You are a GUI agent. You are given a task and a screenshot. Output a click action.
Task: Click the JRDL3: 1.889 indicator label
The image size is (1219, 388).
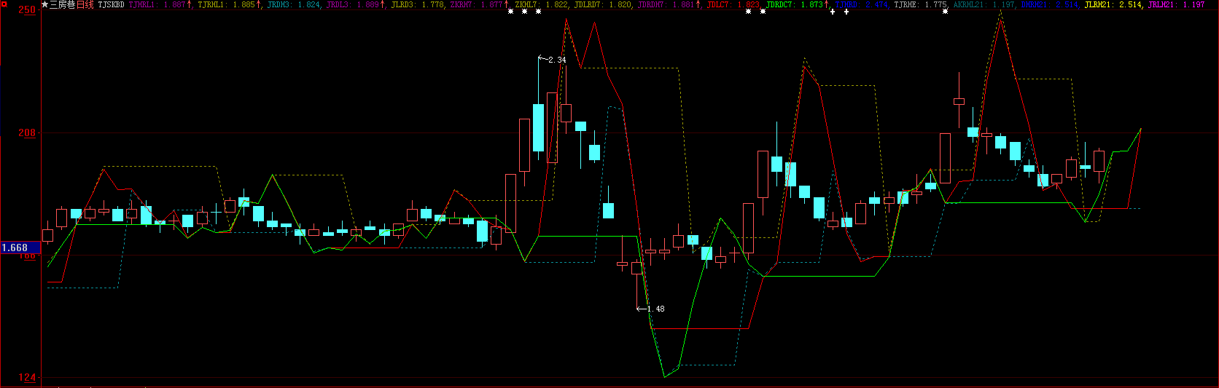click(353, 4)
